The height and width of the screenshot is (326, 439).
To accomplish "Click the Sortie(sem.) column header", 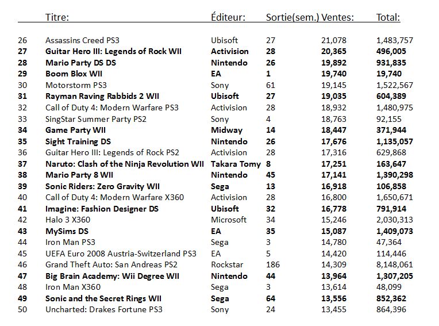I will (292, 17).
